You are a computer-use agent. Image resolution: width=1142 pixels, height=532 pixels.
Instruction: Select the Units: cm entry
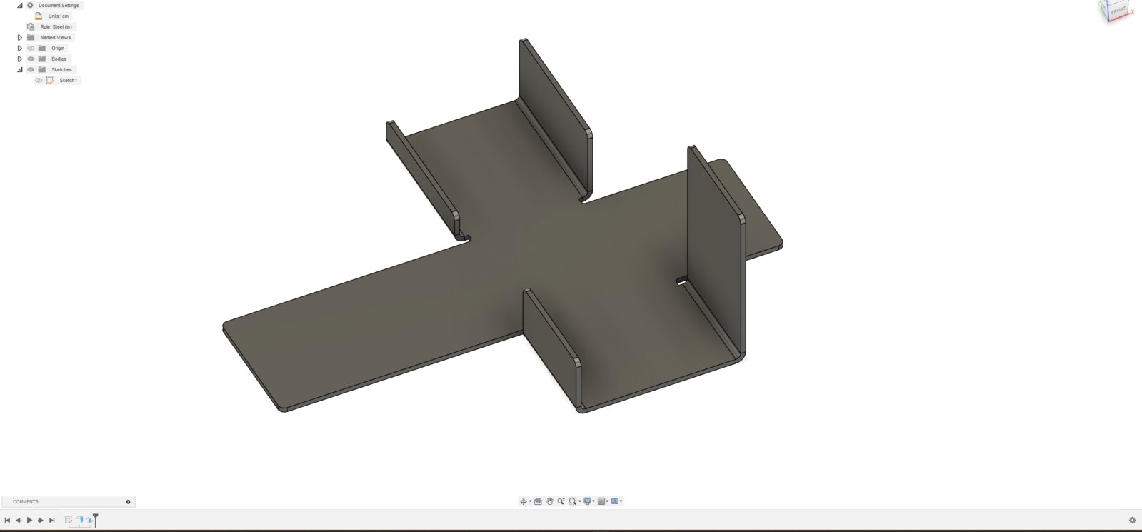click(59, 16)
